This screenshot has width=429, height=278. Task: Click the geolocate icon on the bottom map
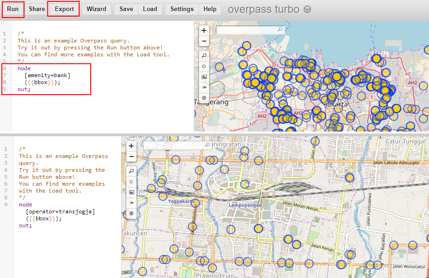(x=131, y=181)
